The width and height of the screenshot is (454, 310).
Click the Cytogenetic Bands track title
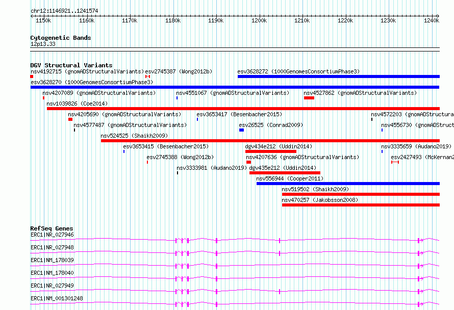[x=61, y=38]
